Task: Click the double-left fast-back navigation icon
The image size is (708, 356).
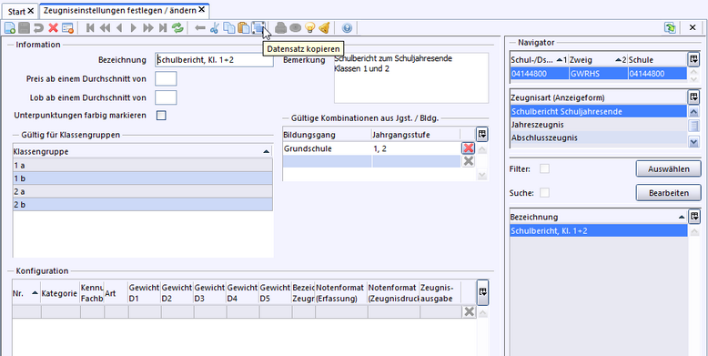Action: [x=105, y=28]
